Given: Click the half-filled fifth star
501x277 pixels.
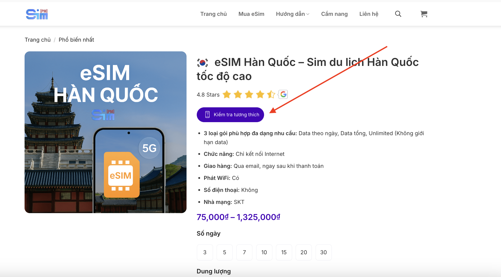Looking at the screenshot, I should click(x=271, y=94).
